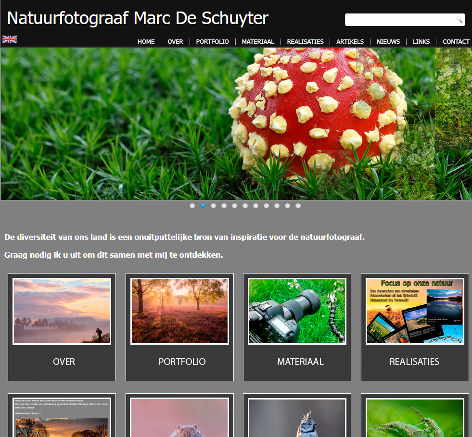Open the camera thumbnail in MATERIAAL card

tap(297, 311)
